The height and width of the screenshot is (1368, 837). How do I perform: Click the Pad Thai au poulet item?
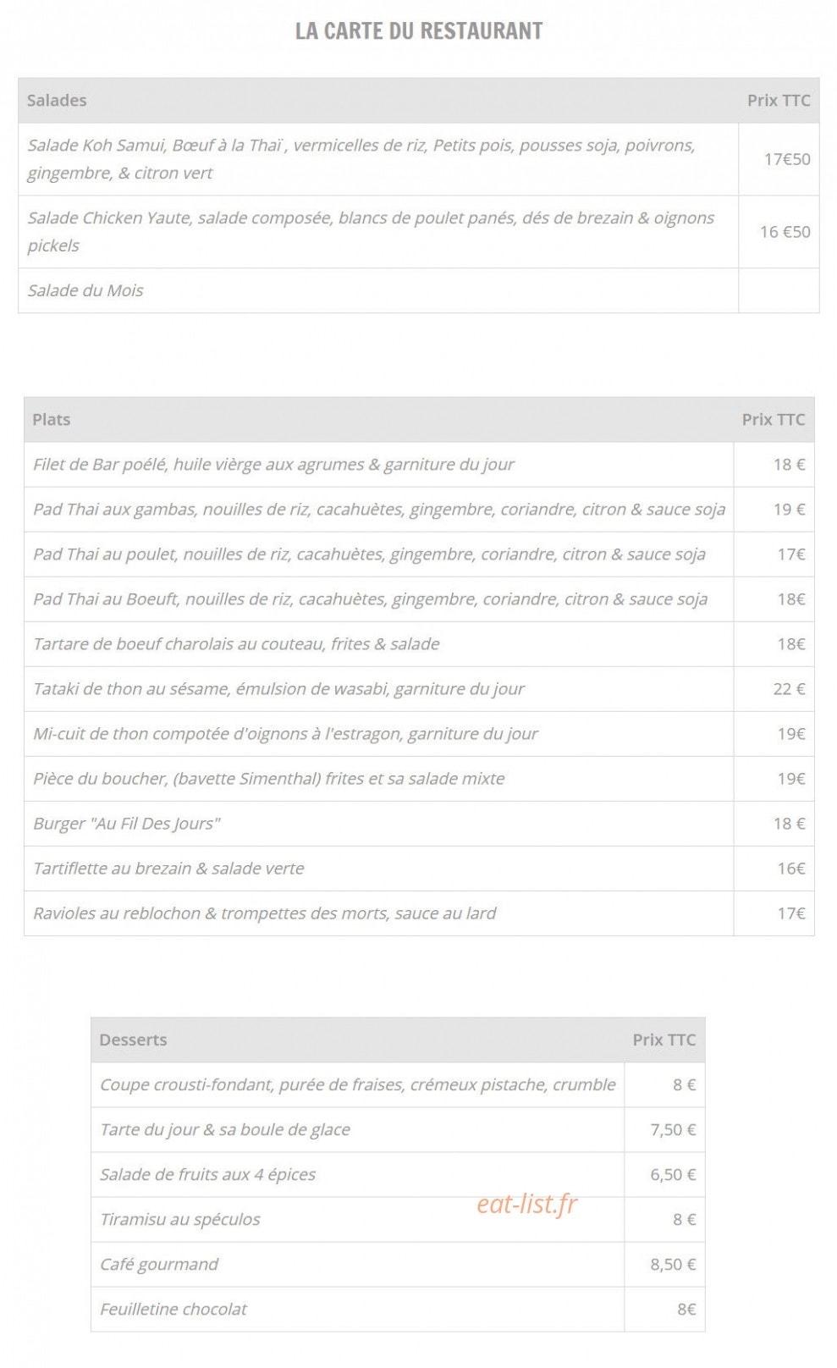coord(369,554)
